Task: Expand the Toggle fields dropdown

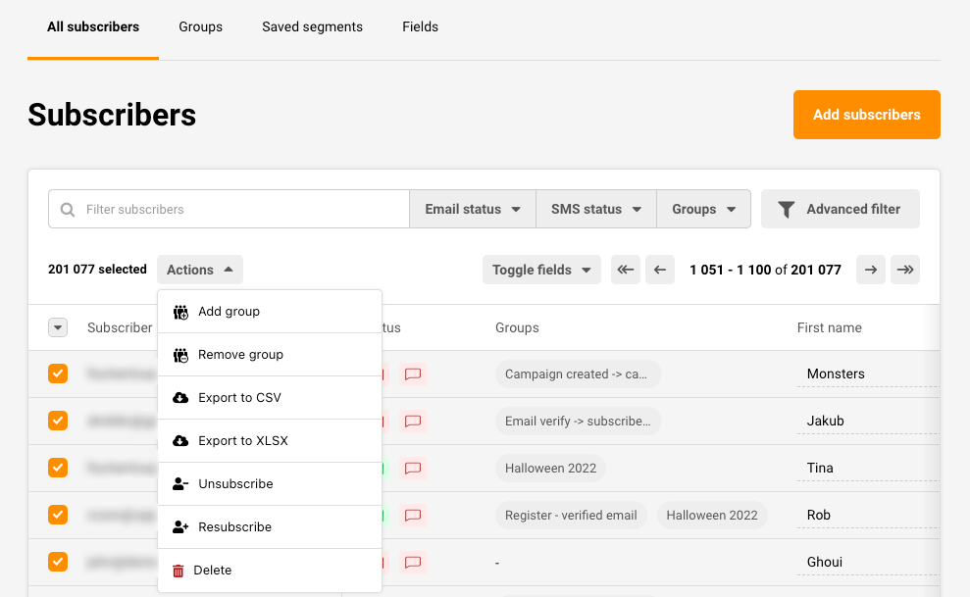Action: pyautogui.click(x=541, y=270)
